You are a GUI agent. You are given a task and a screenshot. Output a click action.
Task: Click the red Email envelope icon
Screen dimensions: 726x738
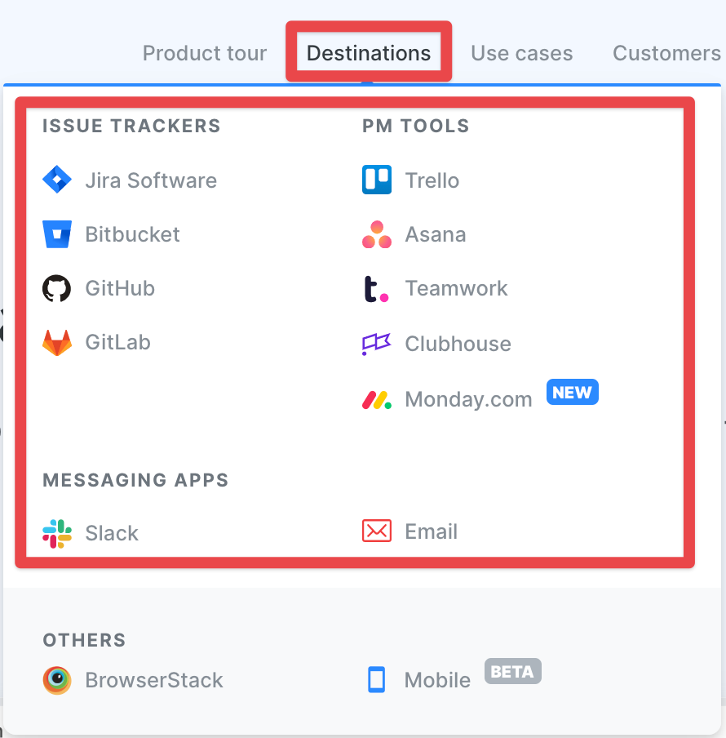tap(377, 531)
